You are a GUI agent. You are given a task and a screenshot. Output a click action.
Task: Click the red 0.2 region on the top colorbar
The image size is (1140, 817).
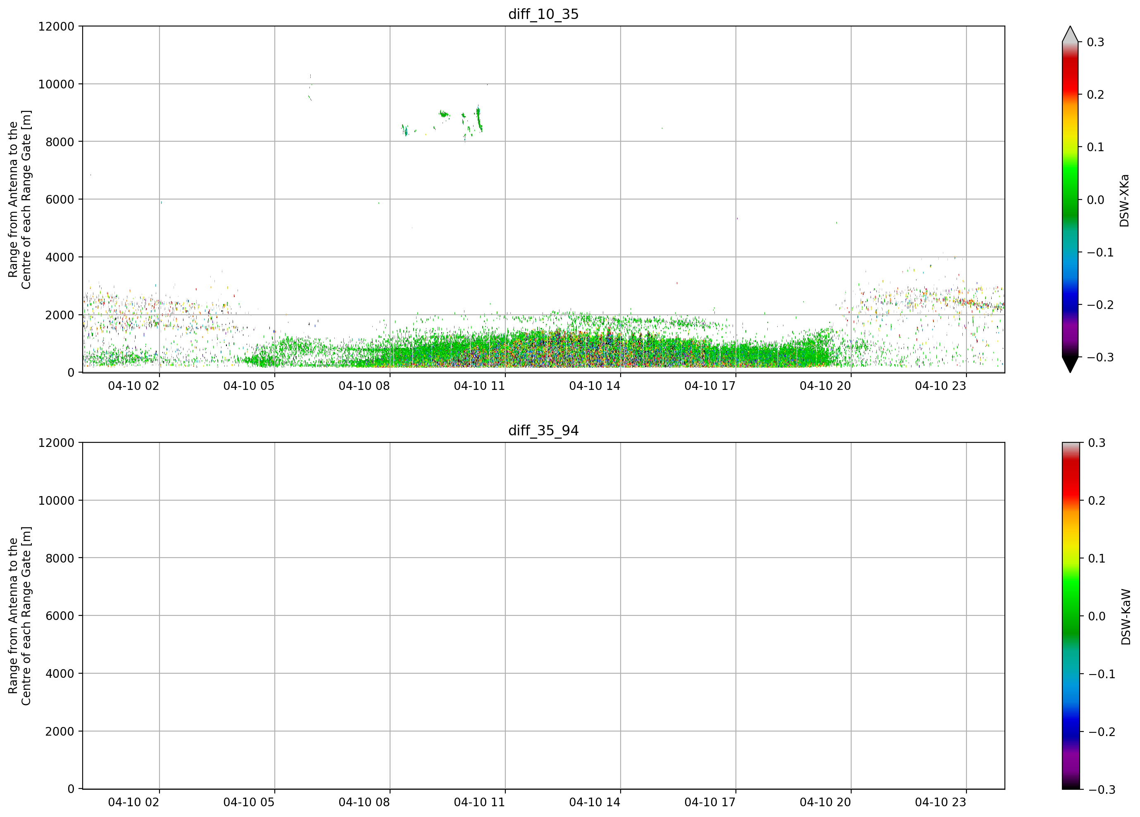(1070, 94)
